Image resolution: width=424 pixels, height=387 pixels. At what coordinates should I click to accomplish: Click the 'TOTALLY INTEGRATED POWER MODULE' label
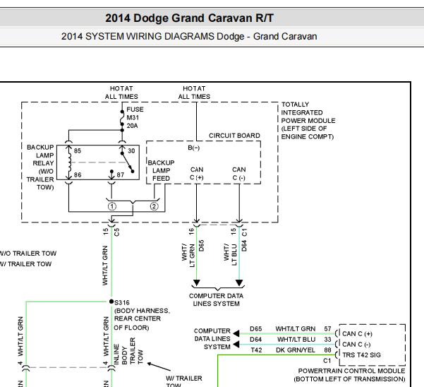(x=308, y=112)
